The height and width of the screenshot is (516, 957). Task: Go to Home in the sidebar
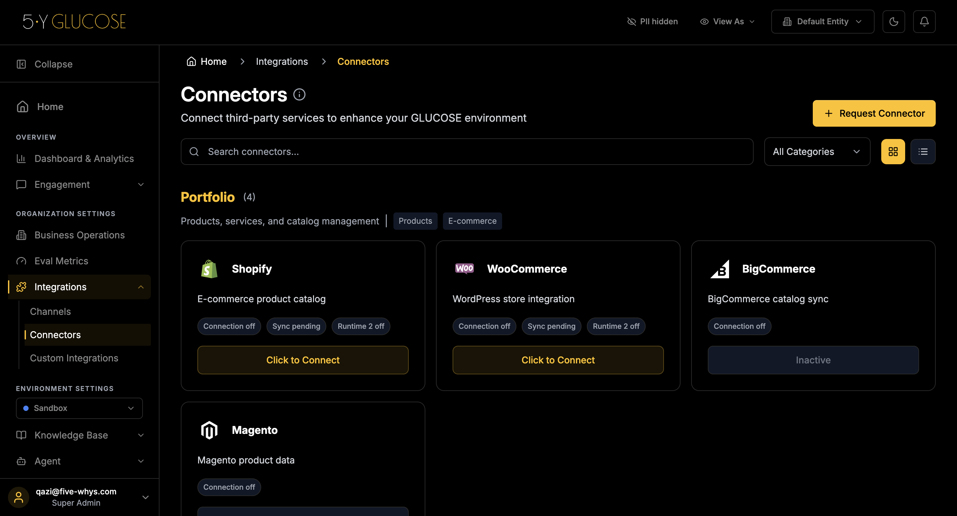coord(79,107)
